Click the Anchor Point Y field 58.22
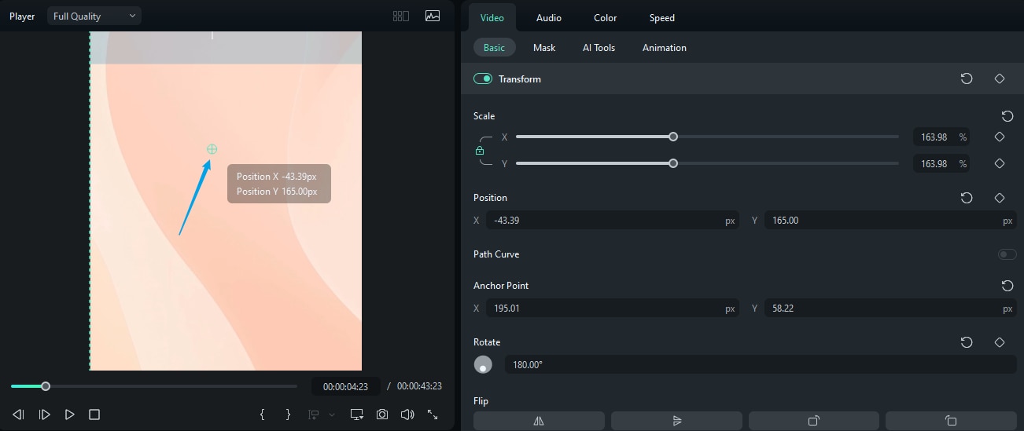This screenshot has width=1024, height=431. pyautogui.click(x=890, y=309)
